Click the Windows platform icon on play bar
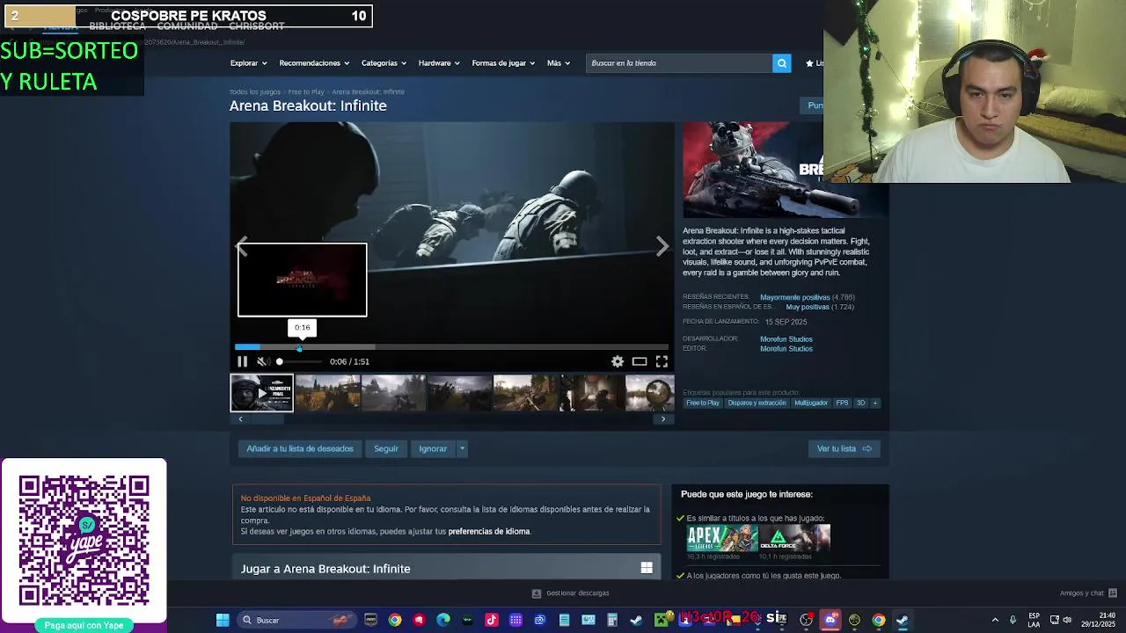This screenshot has height=633, width=1126. (647, 568)
